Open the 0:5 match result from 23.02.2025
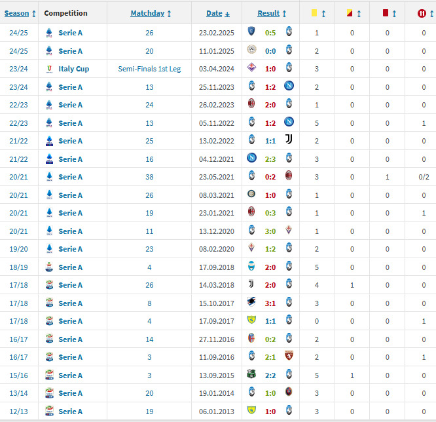The image size is (436, 422). point(270,33)
